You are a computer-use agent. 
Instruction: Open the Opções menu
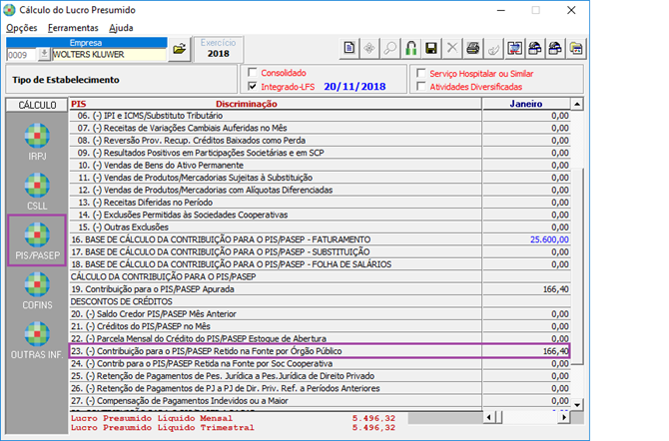[21, 28]
